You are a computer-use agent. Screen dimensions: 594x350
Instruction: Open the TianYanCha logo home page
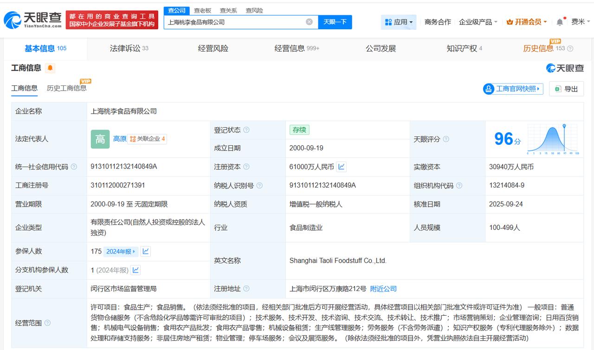pyautogui.click(x=32, y=20)
